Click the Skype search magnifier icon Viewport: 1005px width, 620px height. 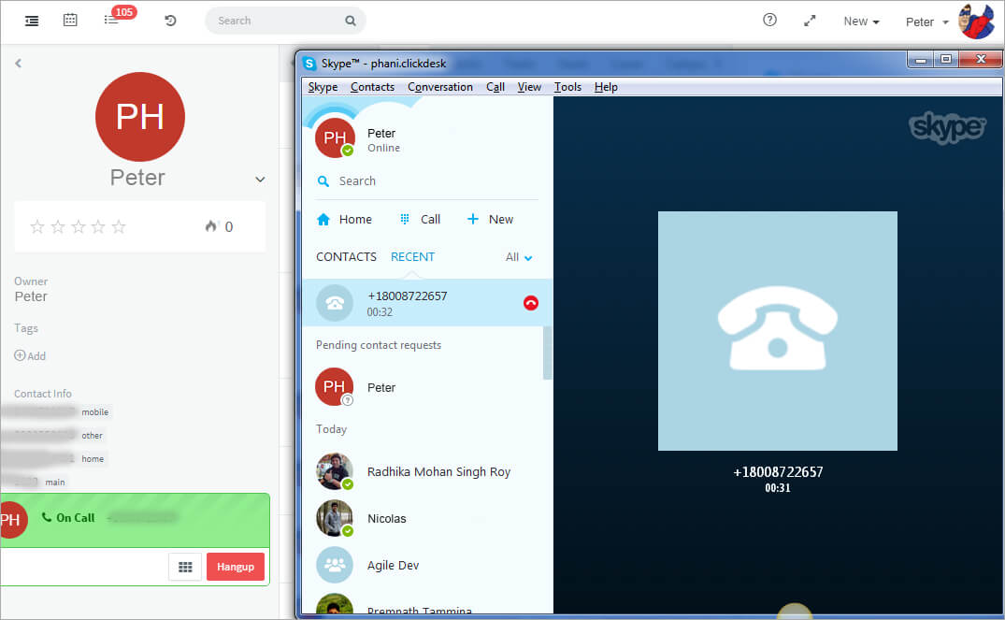(323, 181)
